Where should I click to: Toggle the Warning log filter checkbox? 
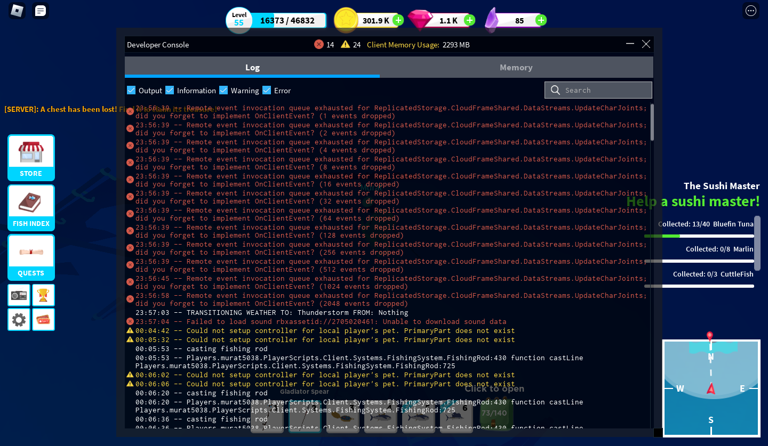(223, 90)
